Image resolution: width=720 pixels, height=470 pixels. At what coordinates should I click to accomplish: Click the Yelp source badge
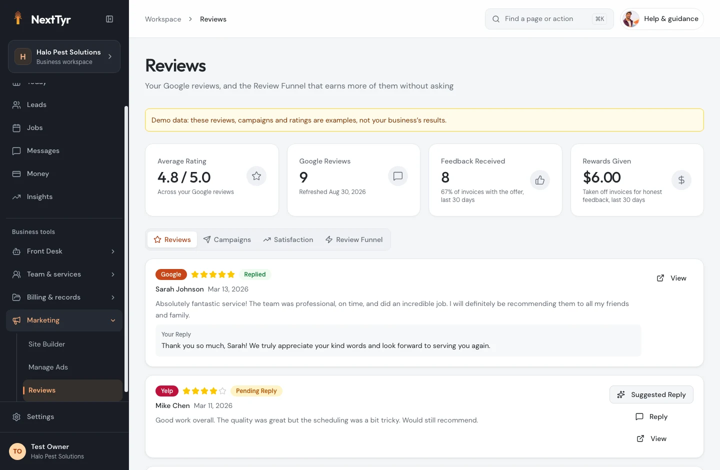tap(167, 391)
